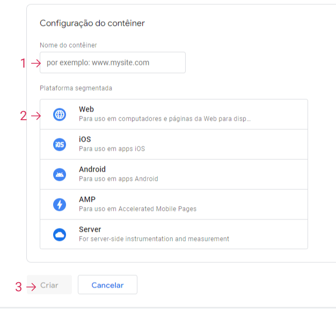Pick the Android robot icon

point(60,174)
